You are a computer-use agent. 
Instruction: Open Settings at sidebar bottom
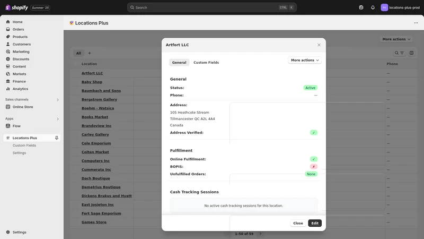click(19, 232)
